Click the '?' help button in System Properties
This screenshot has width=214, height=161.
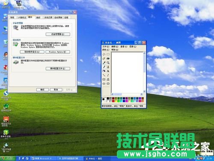pyautogui.click(x=71, y=12)
